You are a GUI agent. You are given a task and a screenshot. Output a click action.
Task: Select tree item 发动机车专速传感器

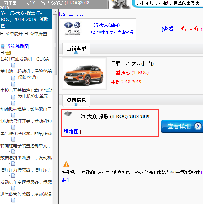26,182
